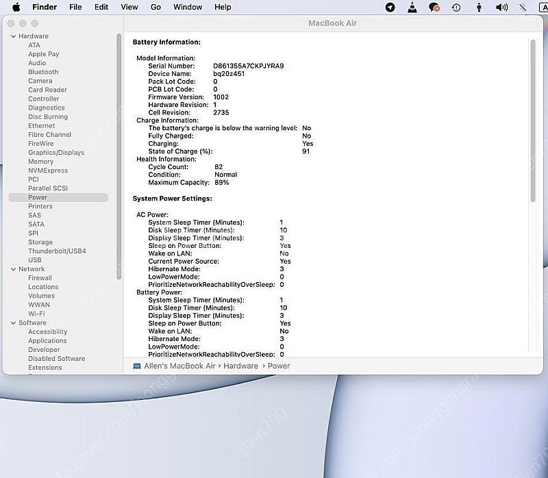Select Developer under Software

[x=44, y=350]
